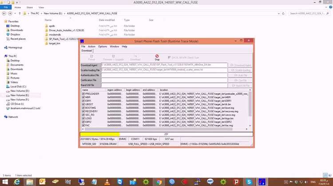This screenshot has width=333, height=186.
Task: Open File Explorer from the taskbar
Action: click(29, 182)
